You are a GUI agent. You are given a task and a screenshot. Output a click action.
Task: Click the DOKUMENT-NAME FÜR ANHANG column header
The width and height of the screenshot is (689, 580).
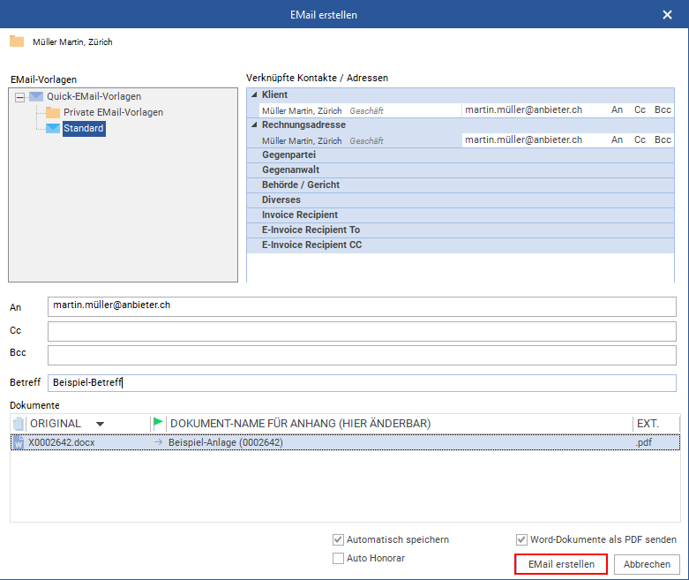[300, 424]
